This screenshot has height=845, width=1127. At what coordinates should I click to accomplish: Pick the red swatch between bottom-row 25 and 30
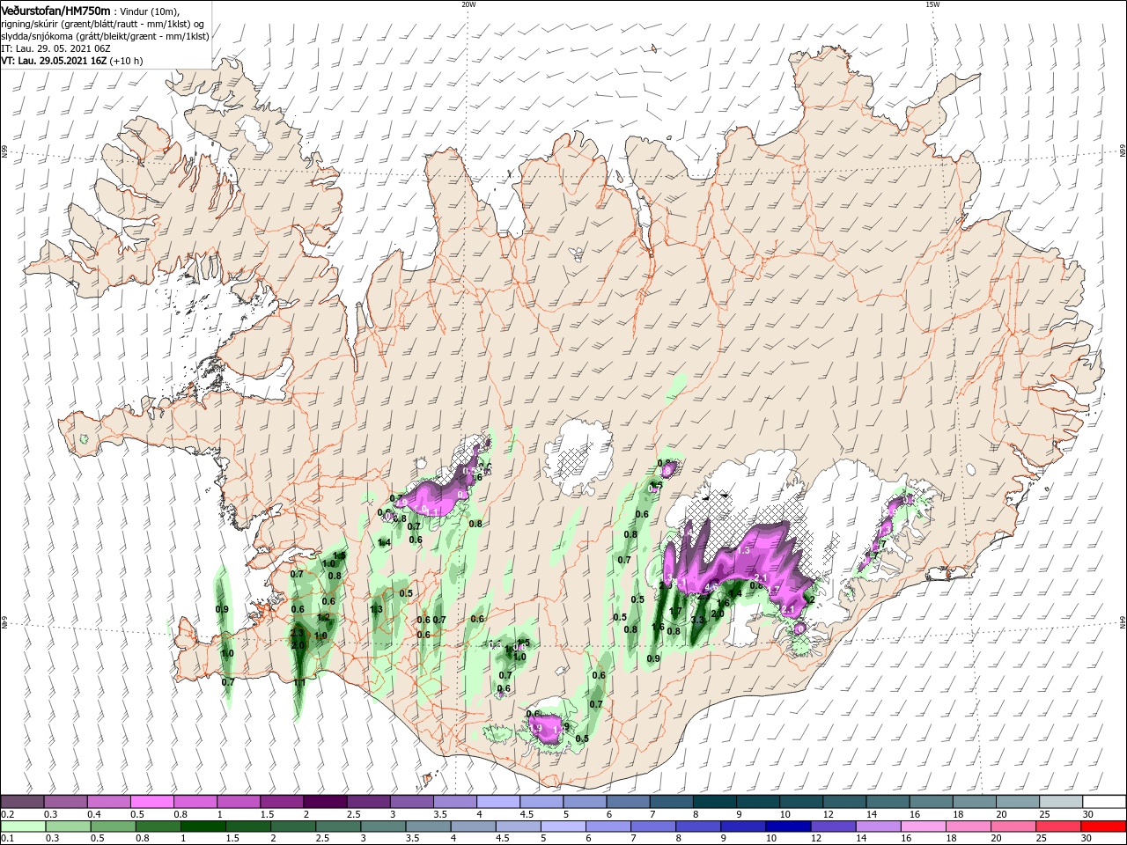[x=1060, y=827]
